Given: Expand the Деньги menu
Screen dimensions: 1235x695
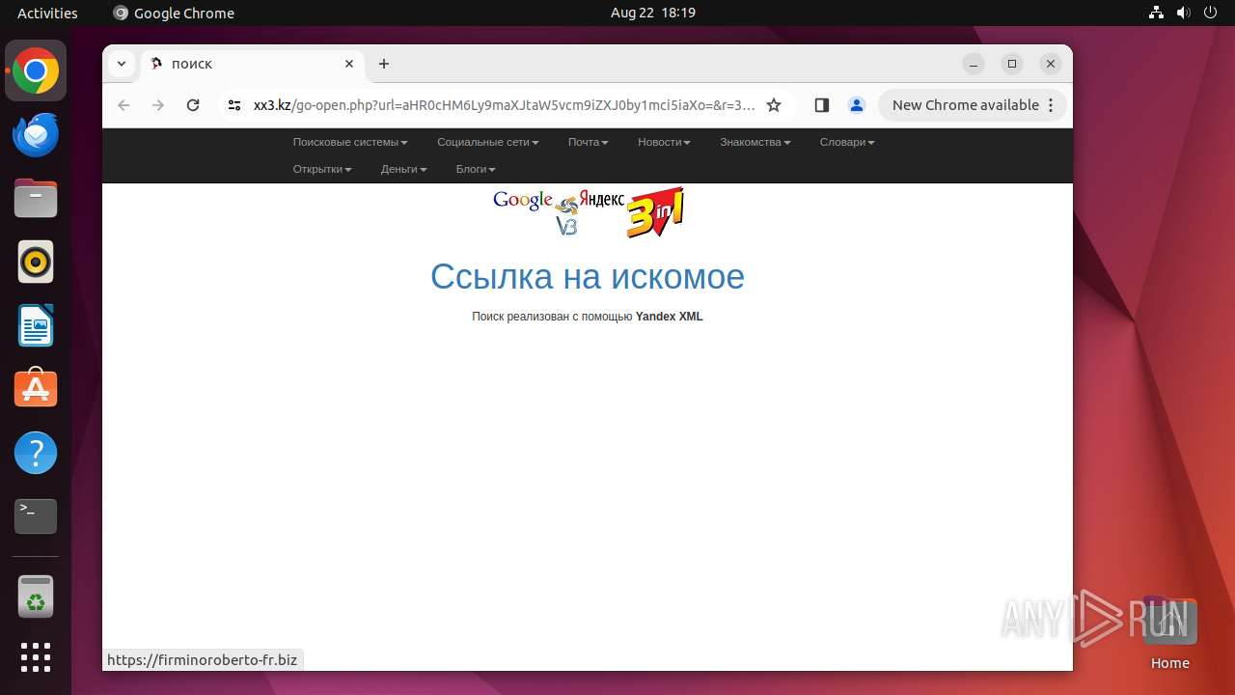Looking at the screenshot, I should click(403, 169).
